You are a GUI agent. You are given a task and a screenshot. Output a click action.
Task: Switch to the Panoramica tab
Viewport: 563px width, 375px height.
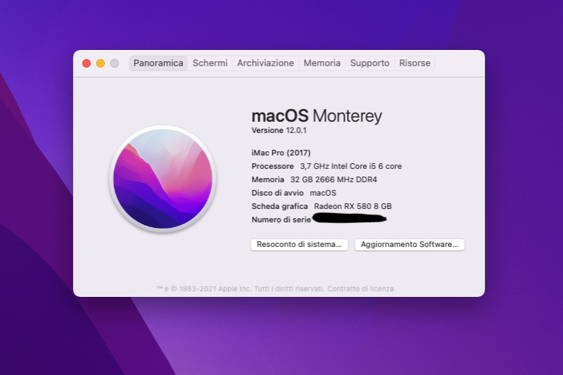coord(158,63)
